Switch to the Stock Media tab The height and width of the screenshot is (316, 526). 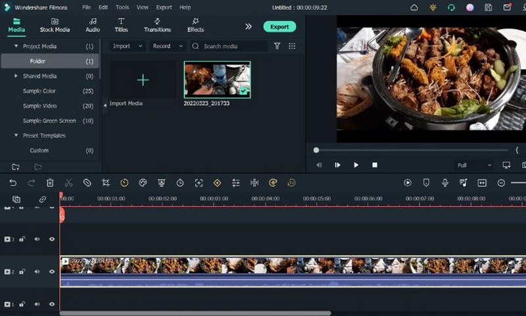(55, 26)
